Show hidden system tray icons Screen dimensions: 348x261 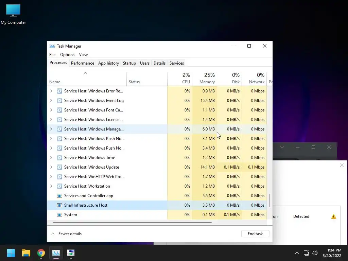(297, 253)
